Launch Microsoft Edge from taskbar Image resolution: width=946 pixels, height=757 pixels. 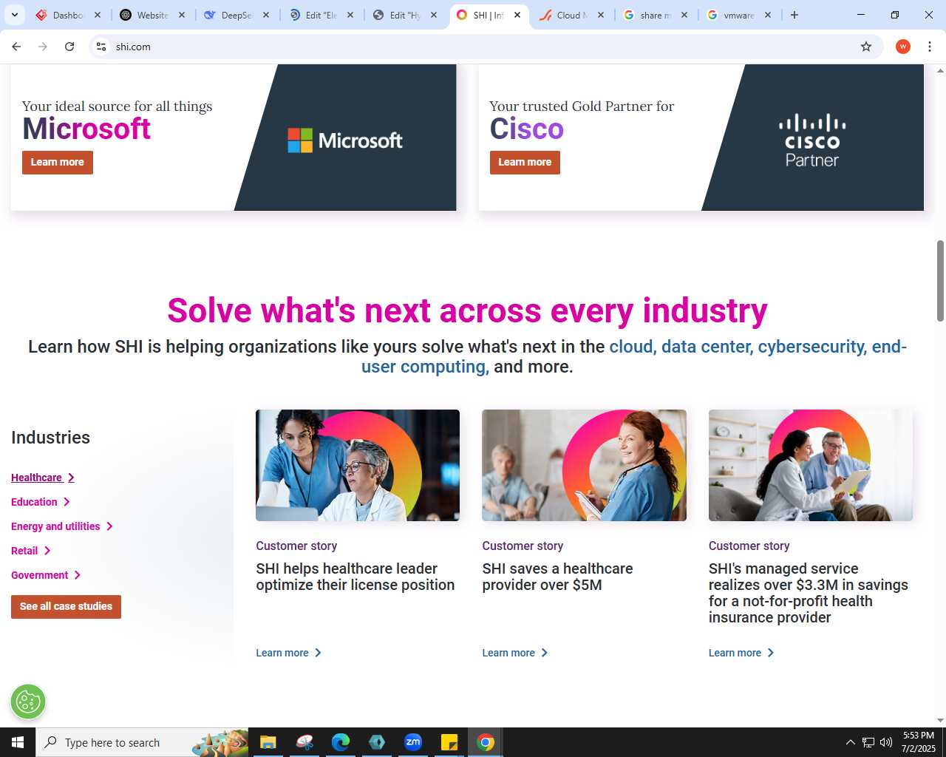pos(341,742)
